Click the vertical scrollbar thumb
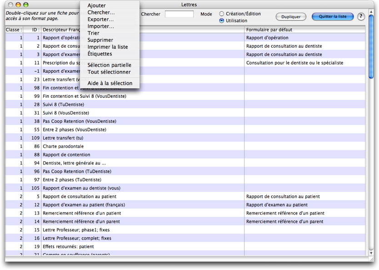The image size is (379, 270). 371,46
